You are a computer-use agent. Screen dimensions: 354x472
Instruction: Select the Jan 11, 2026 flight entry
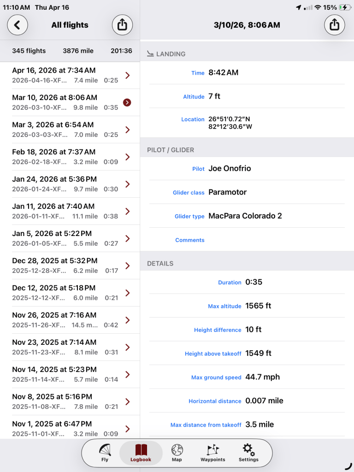click(x=65, y=211)
